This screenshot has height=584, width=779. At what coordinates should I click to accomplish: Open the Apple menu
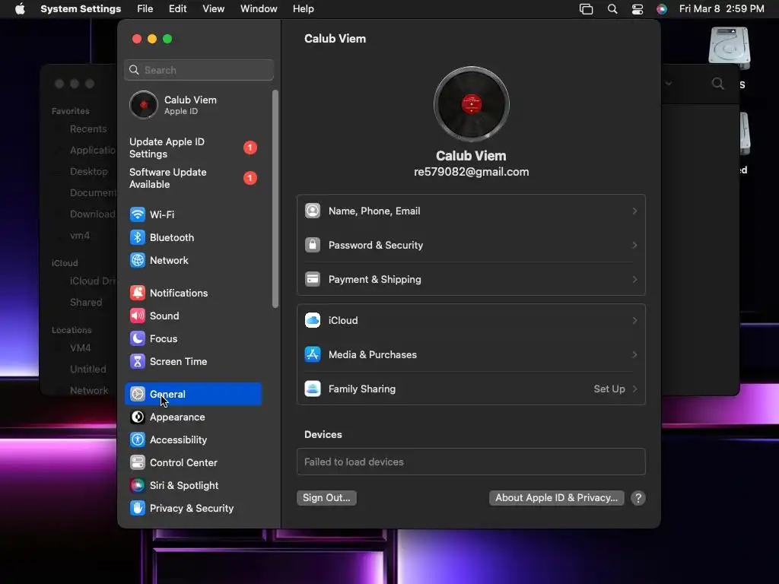coord(20,9)
